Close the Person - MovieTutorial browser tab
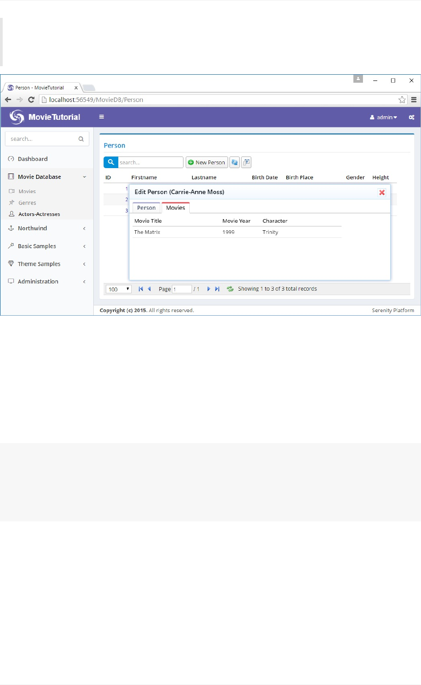 [x=76, y=88]
